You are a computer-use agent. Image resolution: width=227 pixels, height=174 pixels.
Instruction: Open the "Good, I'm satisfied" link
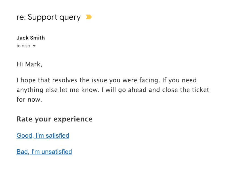(x=43, y=136)
